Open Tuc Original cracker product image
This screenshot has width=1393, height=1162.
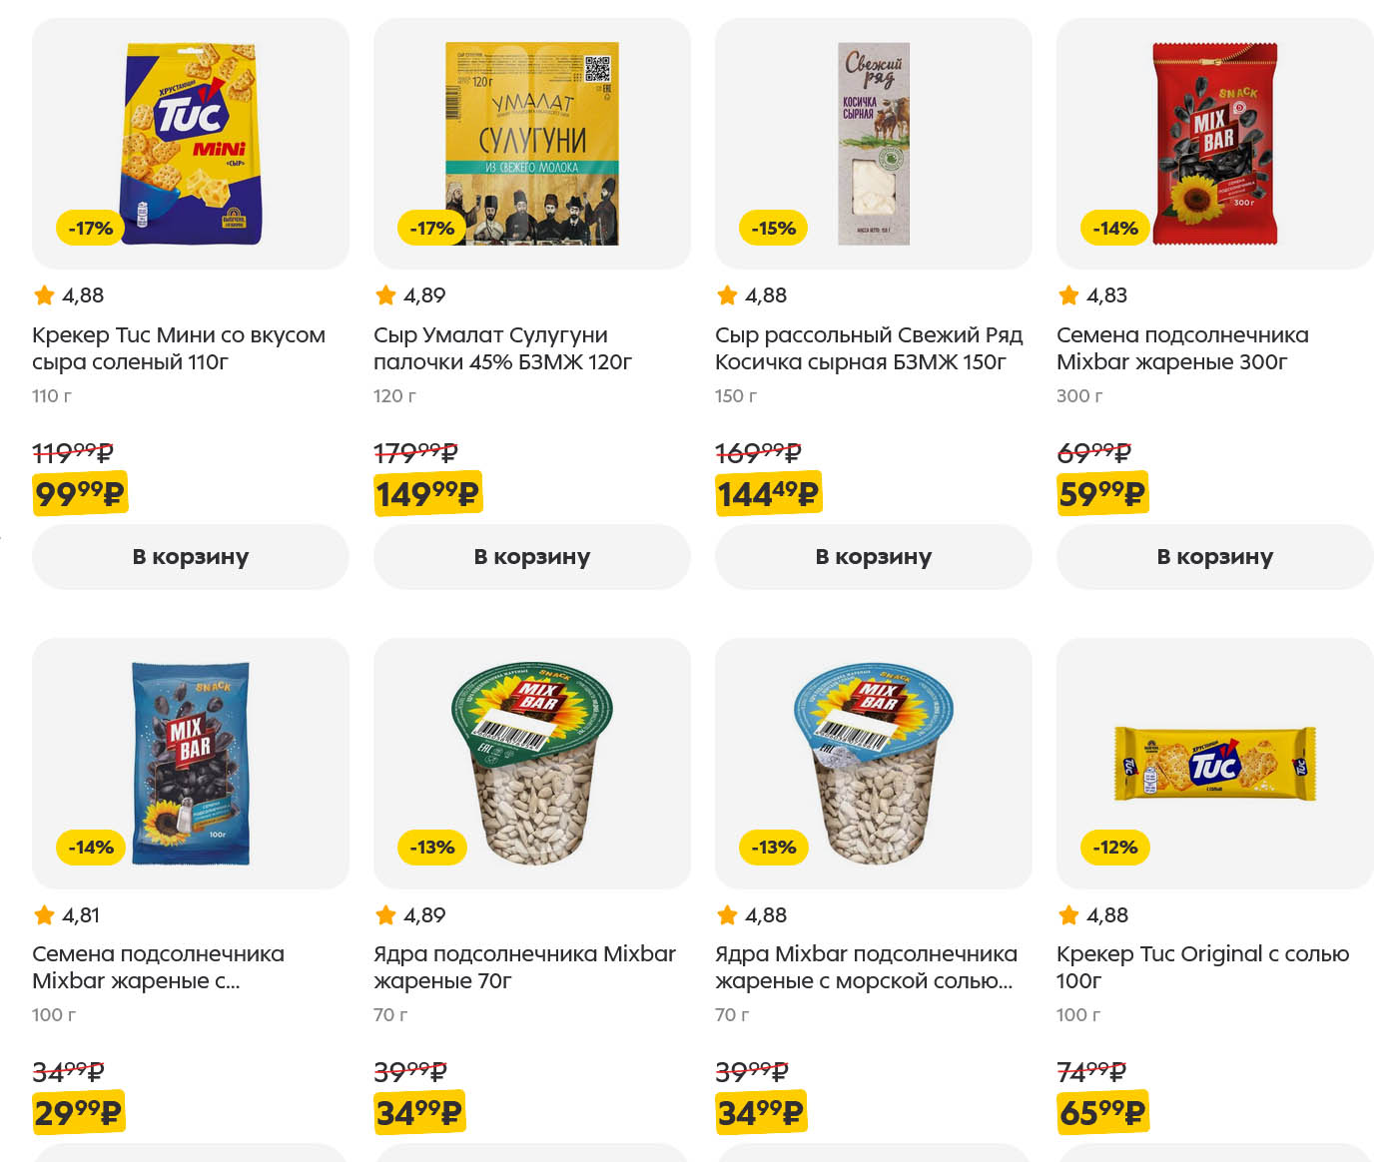pos(1214,763)
